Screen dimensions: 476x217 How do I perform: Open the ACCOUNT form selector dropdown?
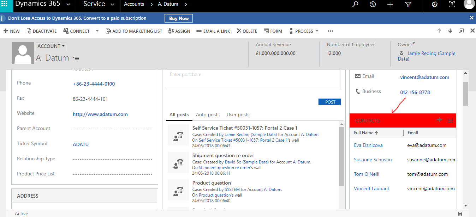point(51,46)
